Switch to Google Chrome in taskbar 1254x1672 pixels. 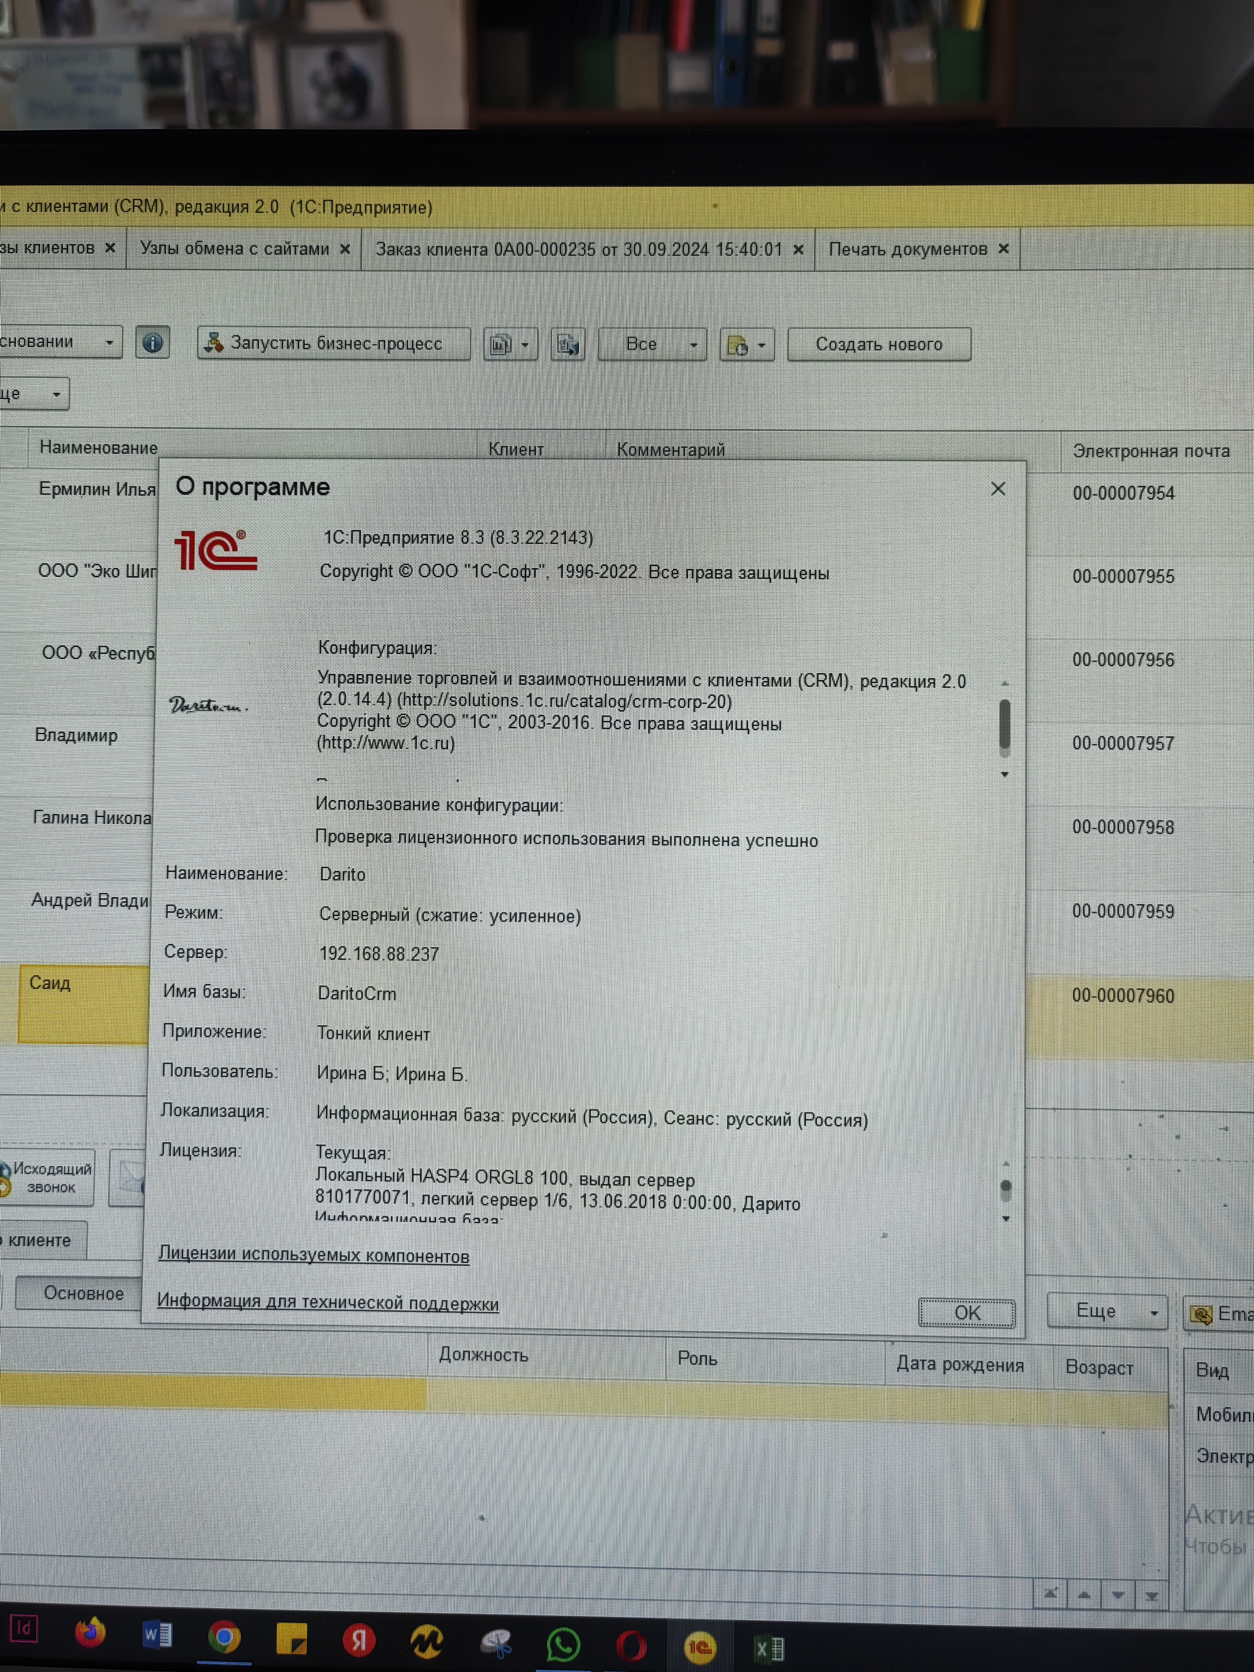pyautogui.click(x=225, y=1637)
